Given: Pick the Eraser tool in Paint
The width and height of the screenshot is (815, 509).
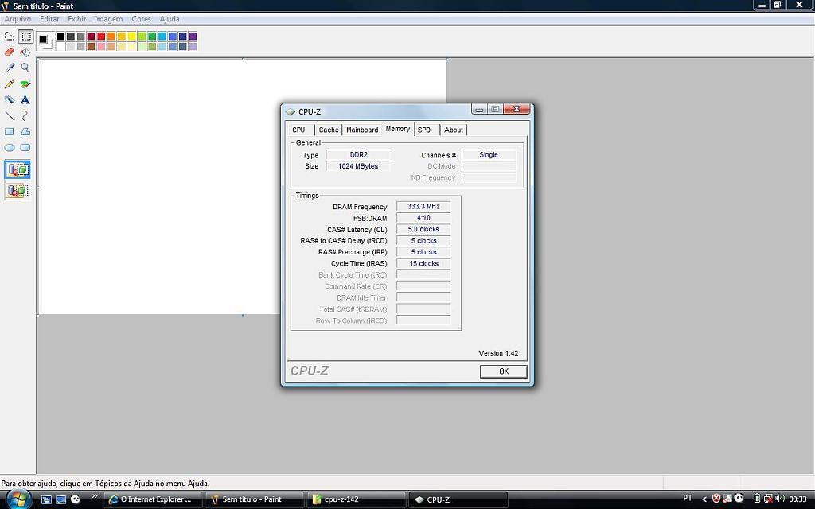Looking at the screenshot, I should 10,52.
